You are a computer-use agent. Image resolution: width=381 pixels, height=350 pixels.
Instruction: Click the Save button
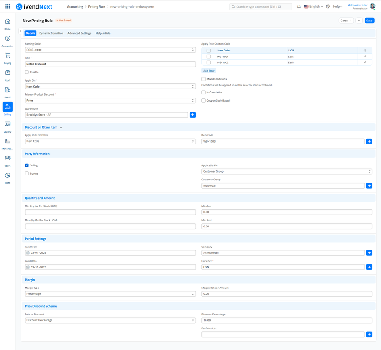coord(369,21)
